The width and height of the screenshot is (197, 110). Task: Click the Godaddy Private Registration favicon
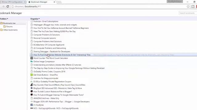(32, 82)
